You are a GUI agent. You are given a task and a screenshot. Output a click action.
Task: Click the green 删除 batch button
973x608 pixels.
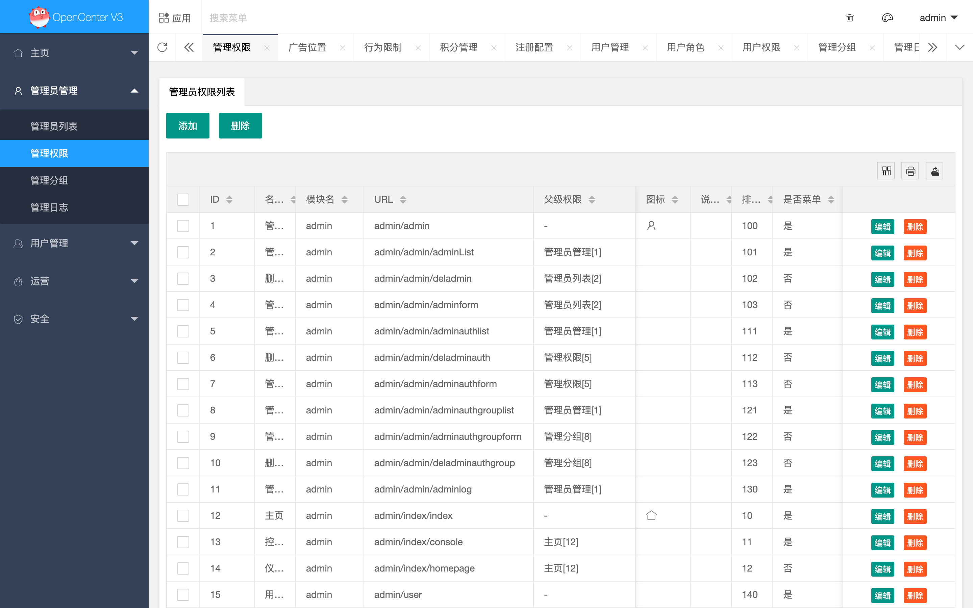(x=241, y=126)
